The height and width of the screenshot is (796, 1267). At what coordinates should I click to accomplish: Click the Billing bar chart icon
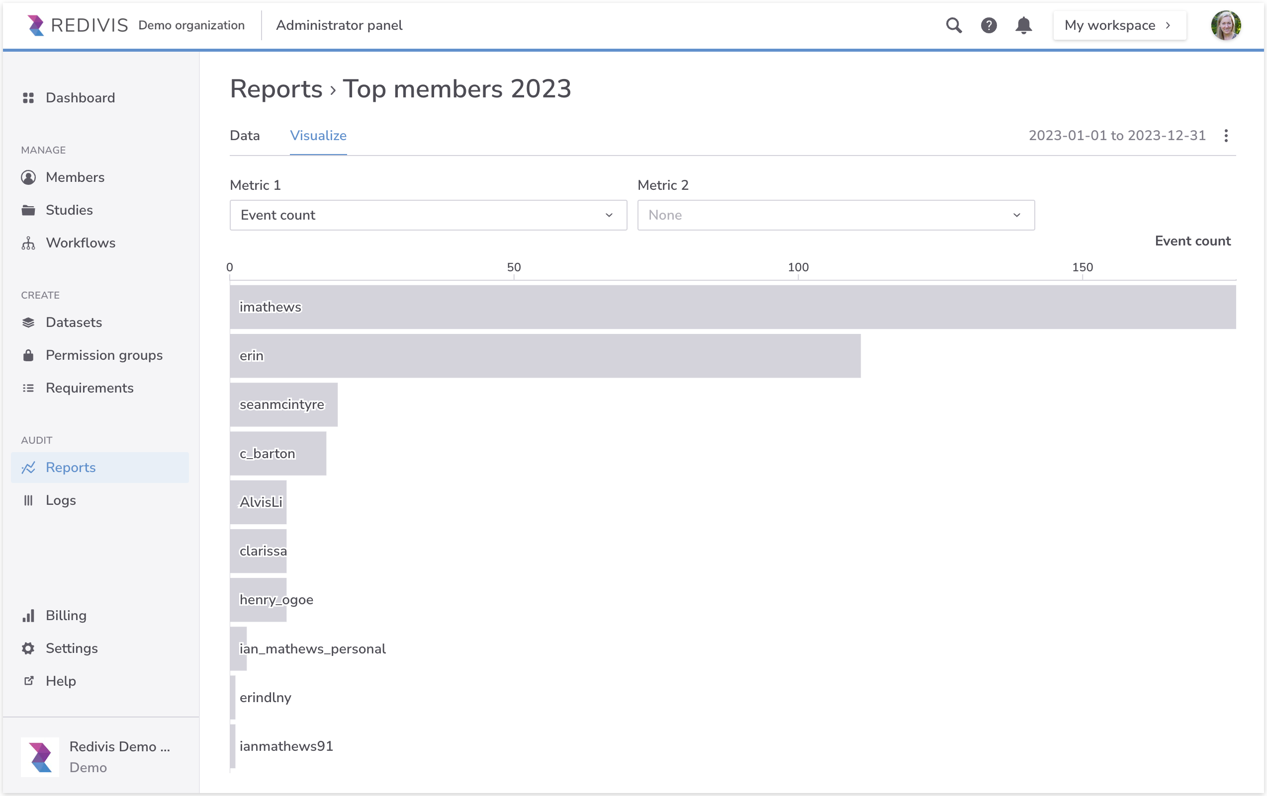(28, 616)
